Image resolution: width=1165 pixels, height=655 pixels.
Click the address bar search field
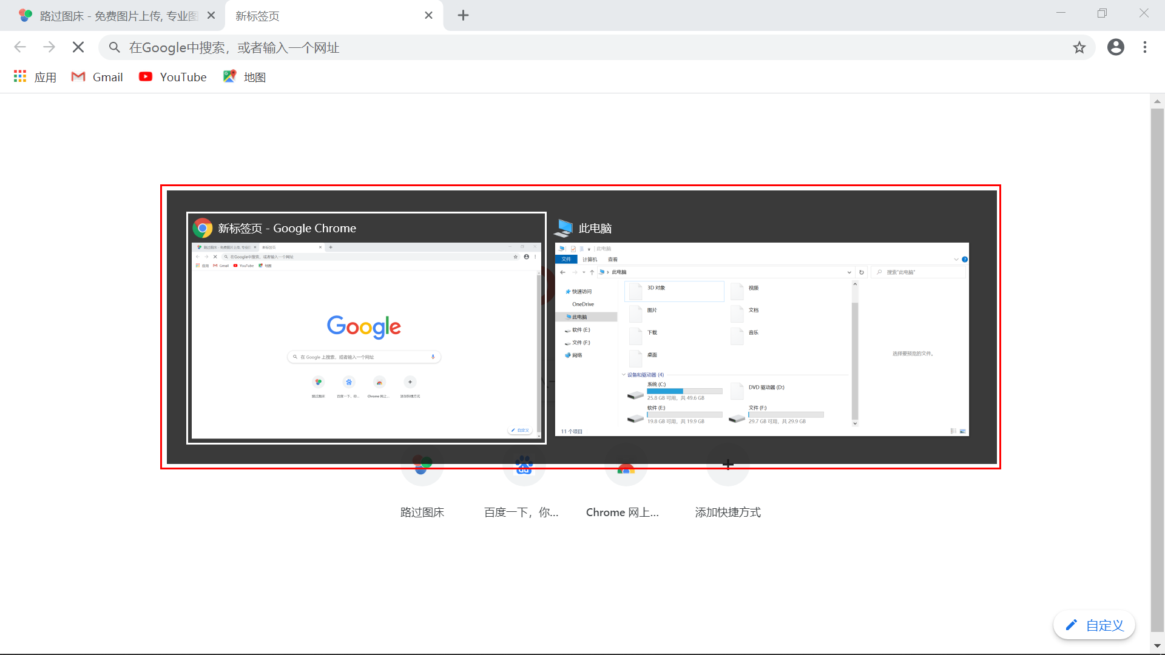click(x=546, y=47)
